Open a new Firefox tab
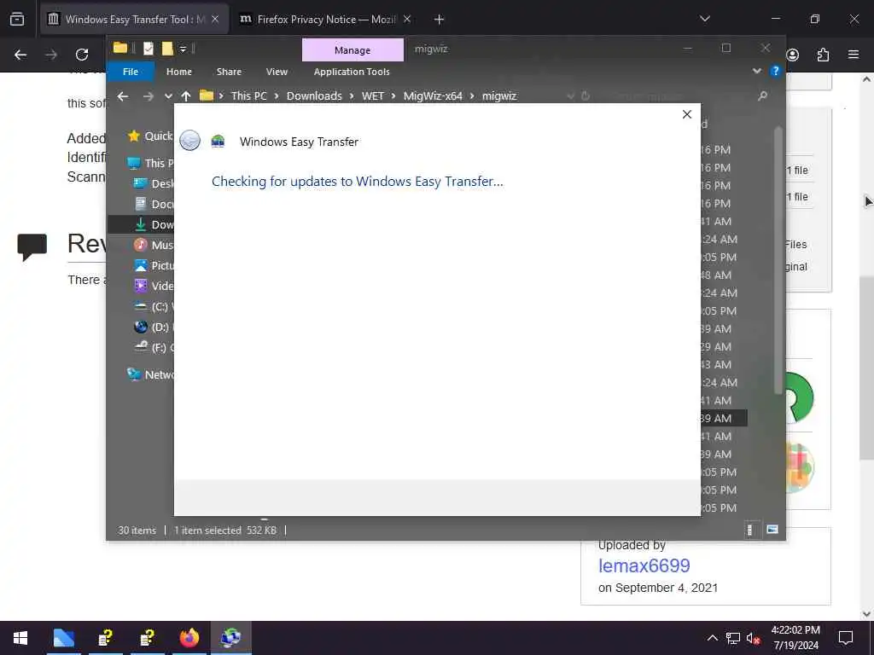The image size is (874, 655). pos(440,20)
